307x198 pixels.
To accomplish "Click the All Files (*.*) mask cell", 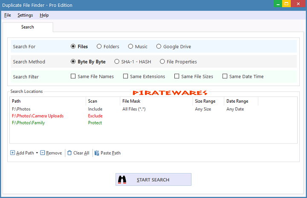I will point(134,109).
